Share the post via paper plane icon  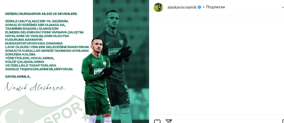point(169,121)
